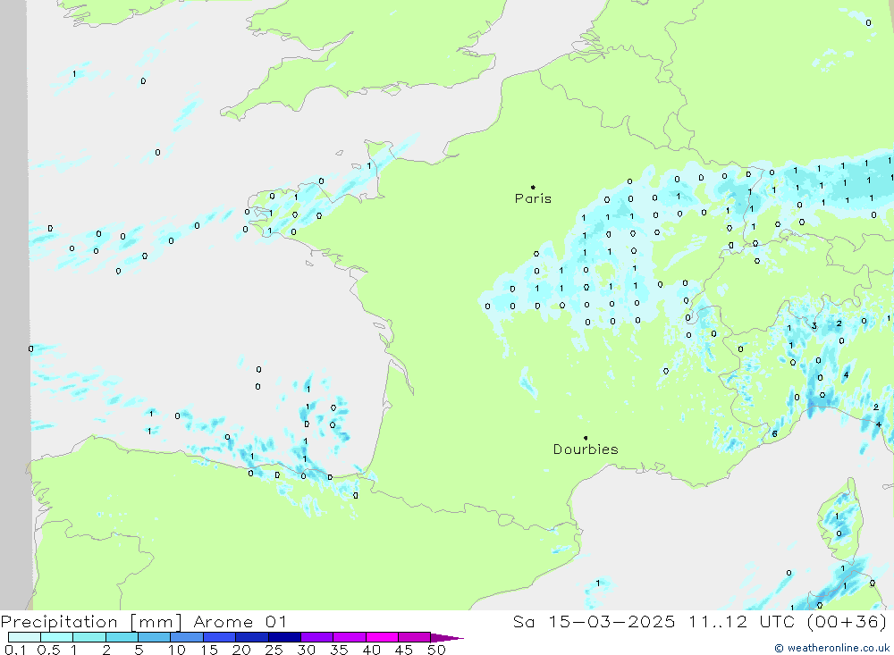Screen dimensions: 894x655
Task: Pick the 20–25 mm legend swatch
Action: pos(251,637)
